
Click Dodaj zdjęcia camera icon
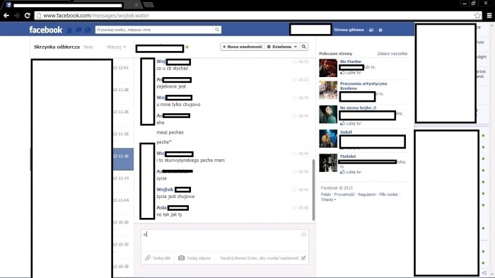[181, 257]
